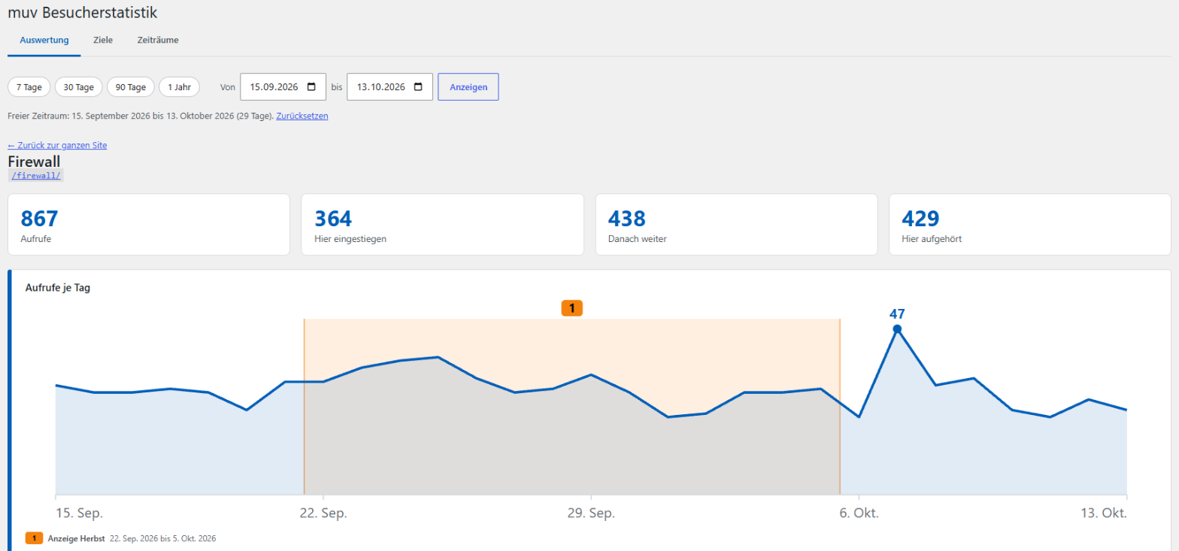Click the Anzeige Herbst legend label
The height and width of the screenshot is (551, 1179).
click(76, 539)
